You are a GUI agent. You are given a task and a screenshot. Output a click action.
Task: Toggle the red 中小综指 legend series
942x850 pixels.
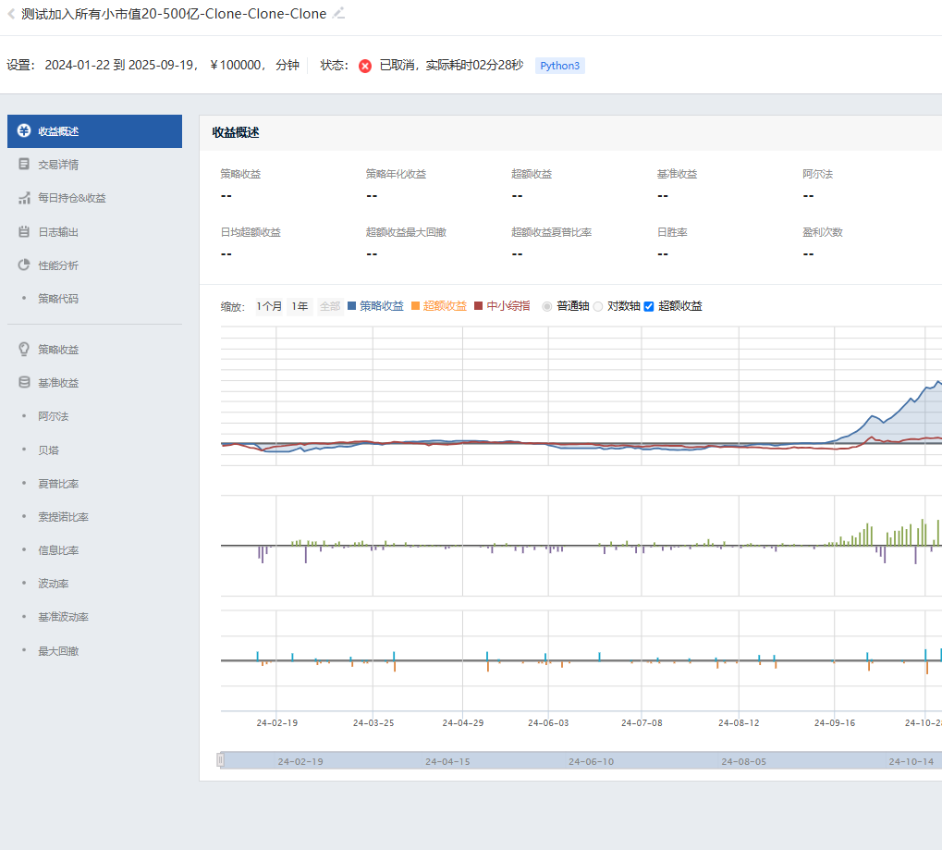(502, 306)
